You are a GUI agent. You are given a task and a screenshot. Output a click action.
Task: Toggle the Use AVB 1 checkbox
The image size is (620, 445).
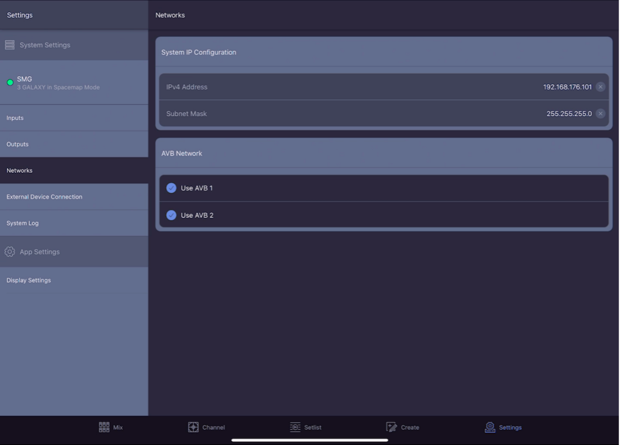[x=171, y=188]
